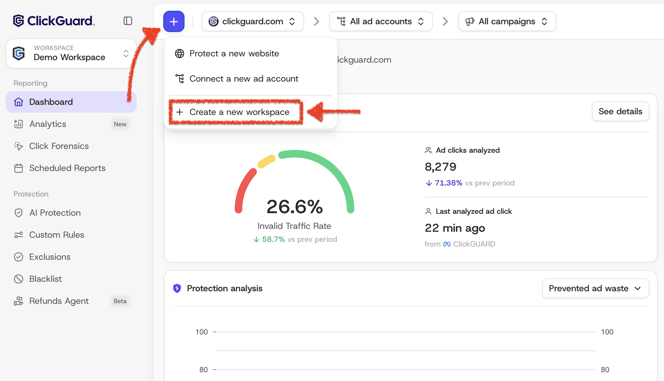Click the globe icon beside Protect a new website
Image resolution: width=664 pixels, height=381 pixels.
pos(180,54)
